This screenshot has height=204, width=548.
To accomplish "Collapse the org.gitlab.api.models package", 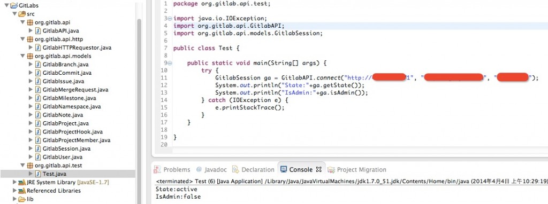I will click(22, 56).
